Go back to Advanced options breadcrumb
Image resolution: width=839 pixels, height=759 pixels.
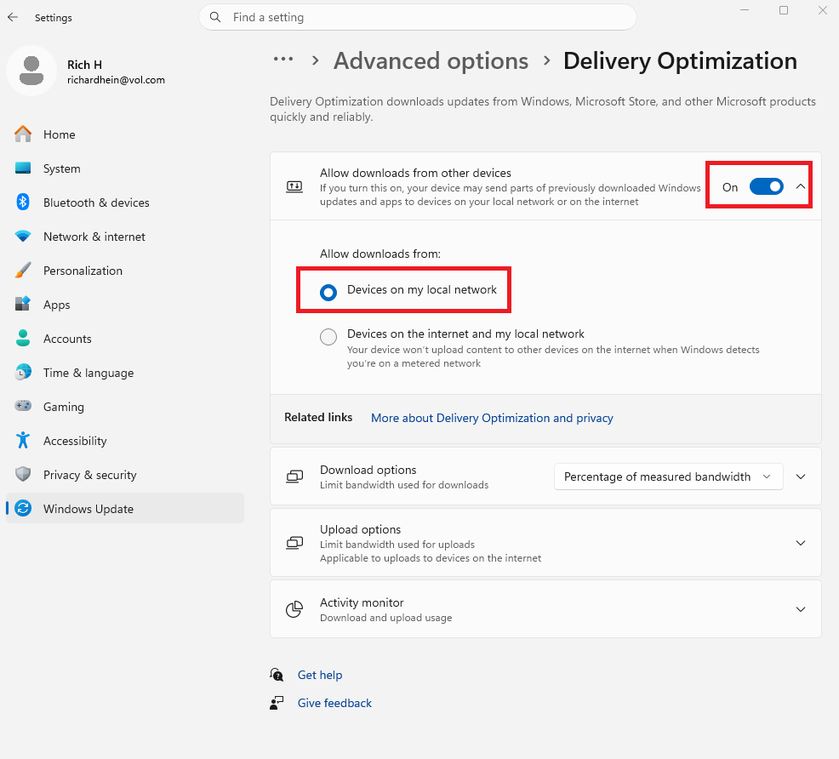(x=431, y=60)
